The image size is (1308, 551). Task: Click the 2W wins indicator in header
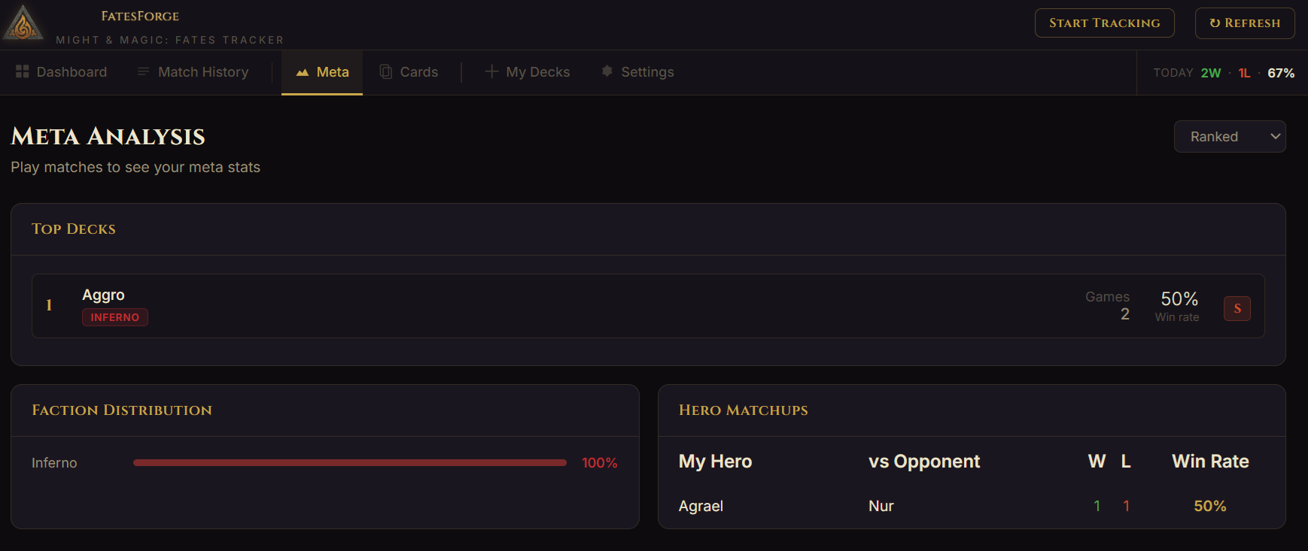tap(1211, 72)
